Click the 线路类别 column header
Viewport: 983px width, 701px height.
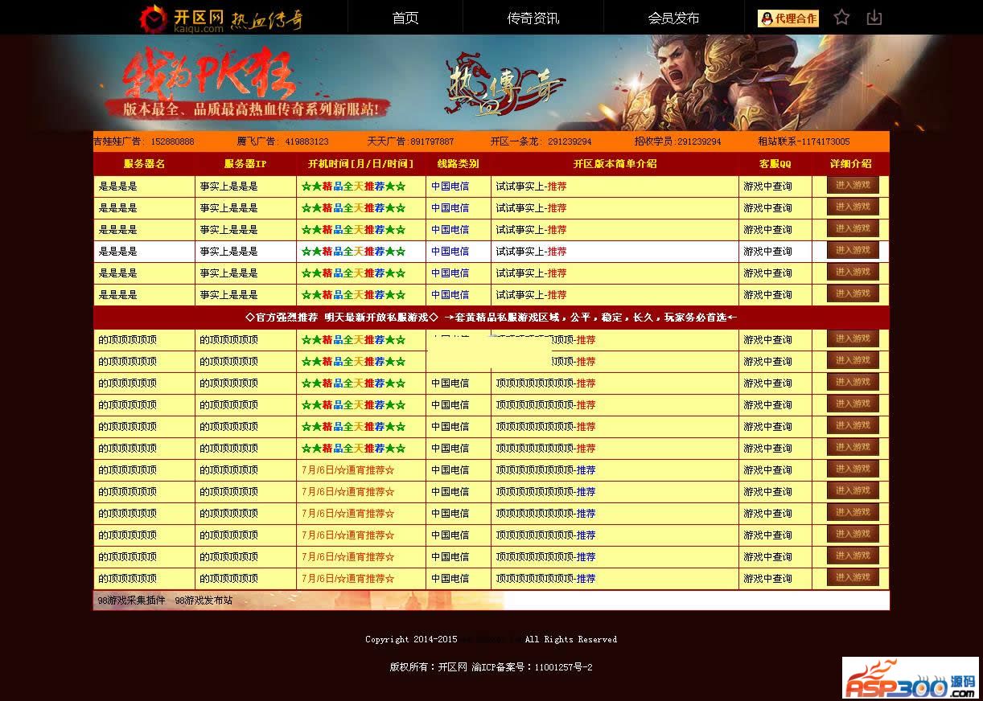tap(458, 164)
